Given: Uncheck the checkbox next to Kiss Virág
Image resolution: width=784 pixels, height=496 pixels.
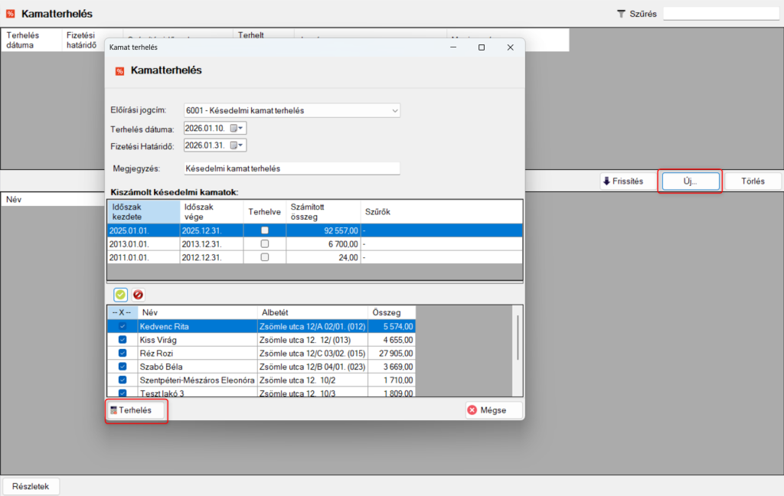Looking at the screenshot, I should pyautogui.click(x=122, y=340).
